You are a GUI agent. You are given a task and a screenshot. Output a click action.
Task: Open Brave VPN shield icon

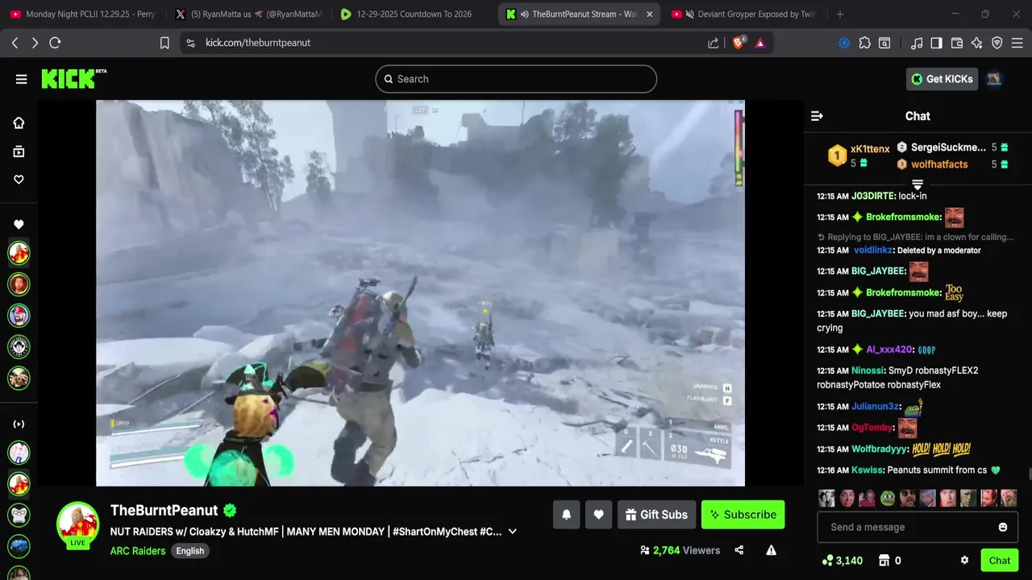click(997, 43)
